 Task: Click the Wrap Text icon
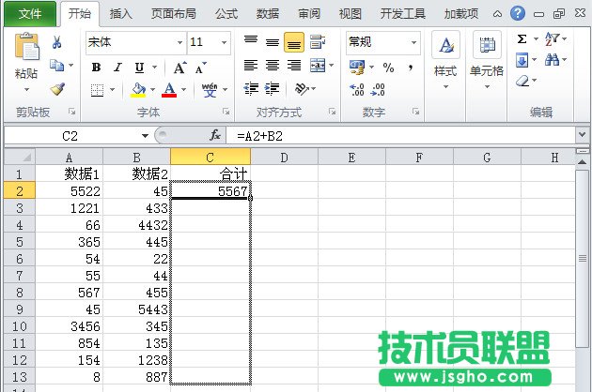[318, 41]
